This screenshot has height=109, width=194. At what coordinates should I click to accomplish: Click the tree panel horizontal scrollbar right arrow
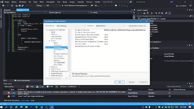pyautogui.click(x=66, y=78)
